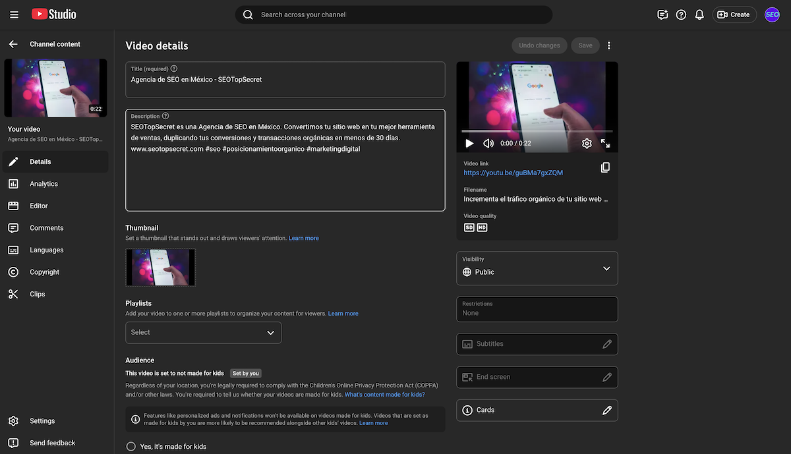Copy the video link using the copy icon

tap(605, 167)
